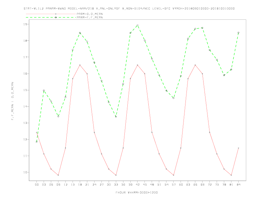Select red O.O_MEAN peak point at hour 42
Viewport: 260px width, 201px height.
(x=138, y=65)
